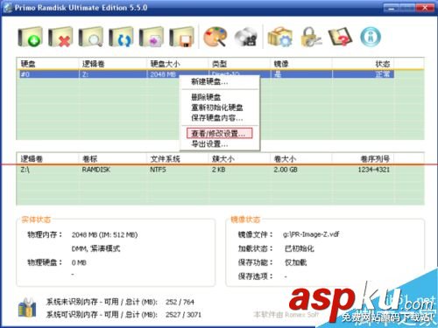Click the RAMDISK volume label cell

click(96, 170)
